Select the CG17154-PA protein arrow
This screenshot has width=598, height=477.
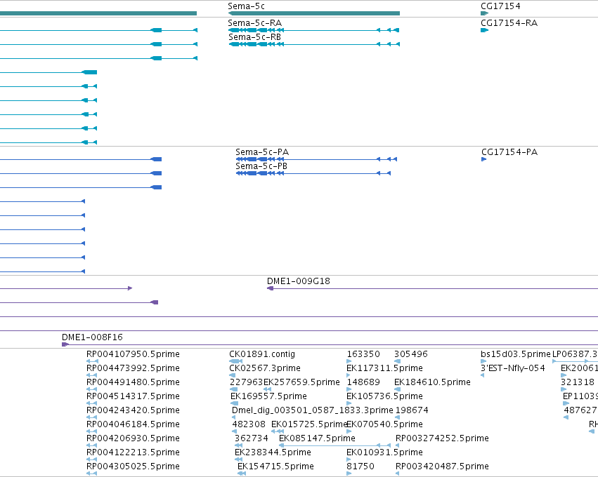pos(483,159)
